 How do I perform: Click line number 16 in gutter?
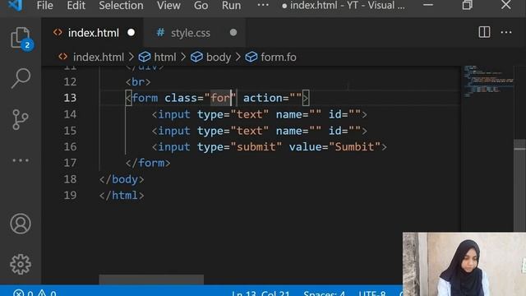tap(70, 146)
